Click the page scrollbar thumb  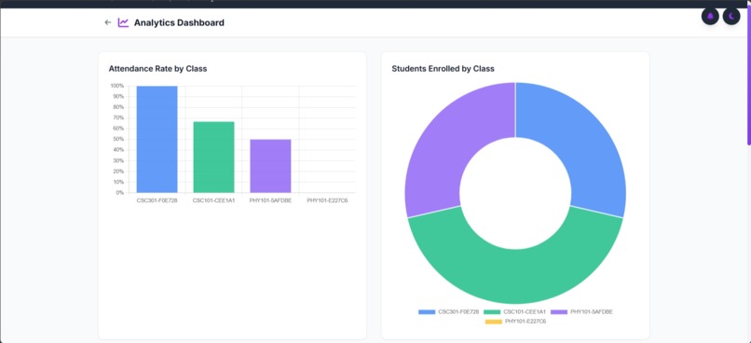coord(748,75)
